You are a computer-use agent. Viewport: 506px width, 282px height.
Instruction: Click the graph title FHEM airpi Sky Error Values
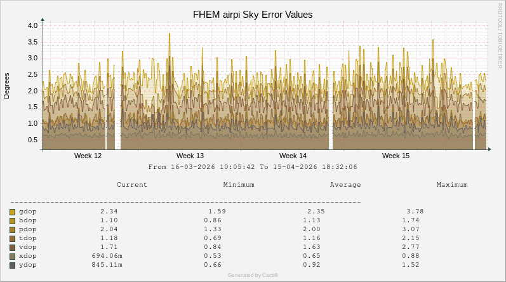click(x=253, y=14)
